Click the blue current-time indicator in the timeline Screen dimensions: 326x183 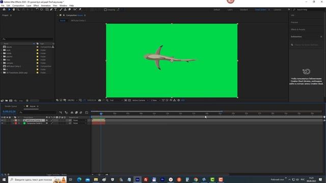pyautogui.click(x=101, y=114)
